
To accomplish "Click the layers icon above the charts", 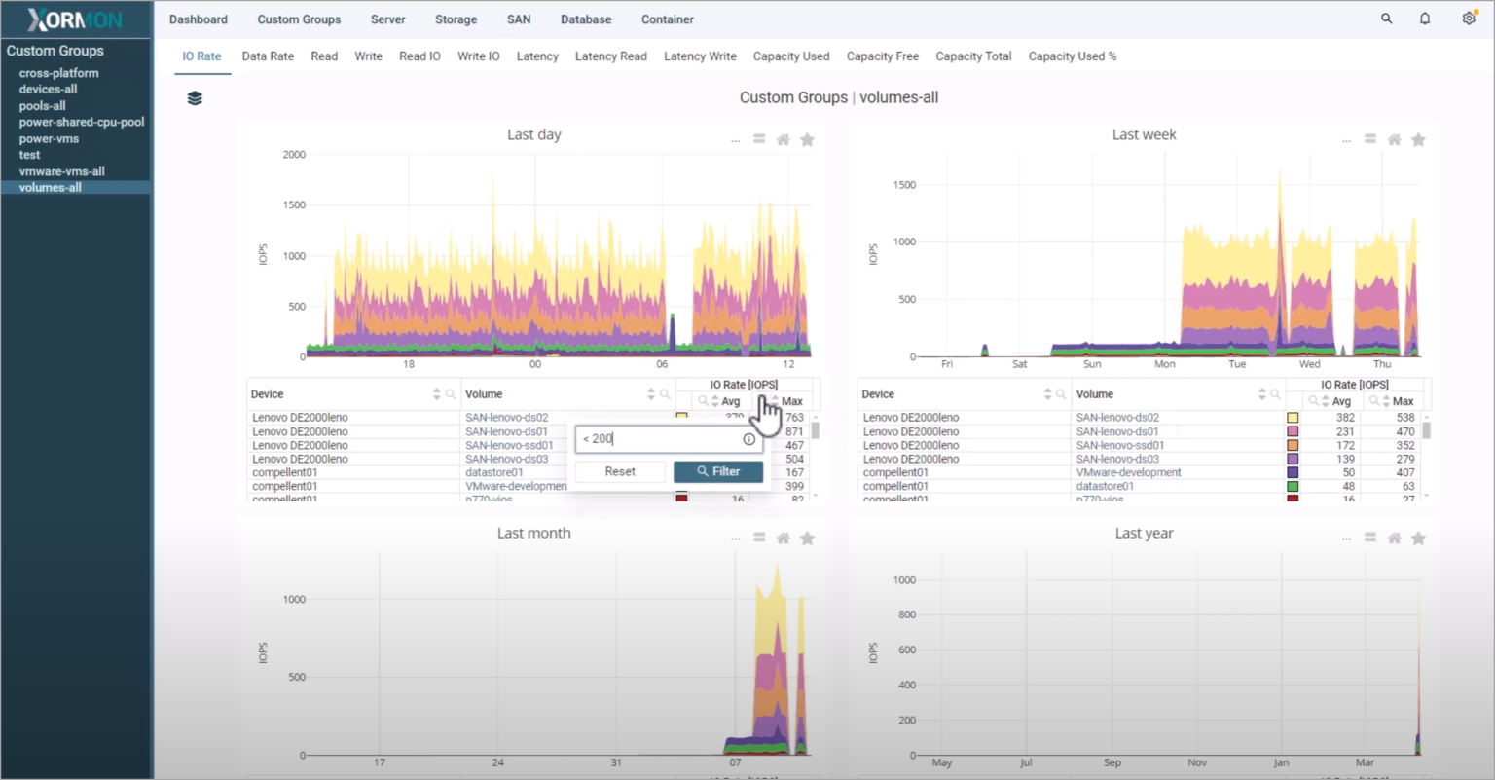I will tap(195, 97).
